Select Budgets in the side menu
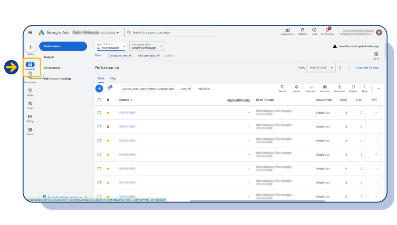This screenshot has width=397, height=225. point(49,57)
